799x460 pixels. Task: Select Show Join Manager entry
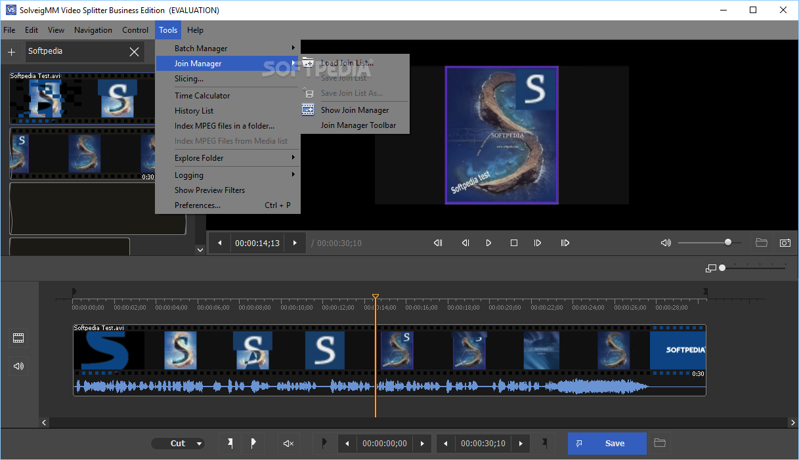coord(355,110)
